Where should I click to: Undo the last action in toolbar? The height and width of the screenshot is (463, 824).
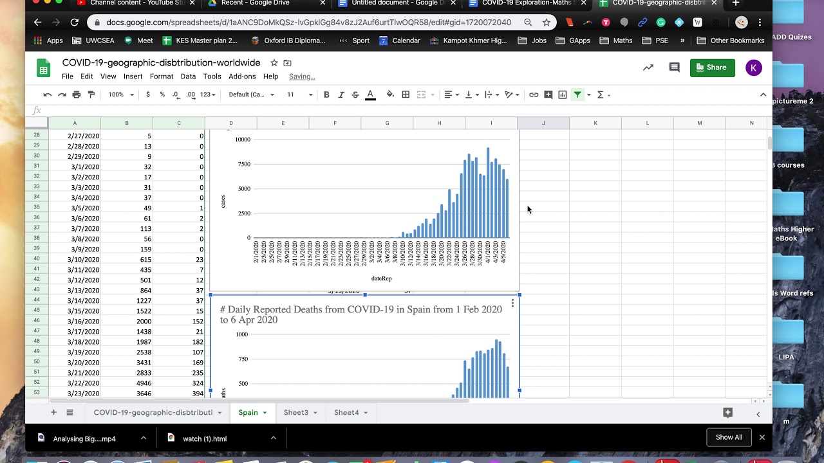48,95
